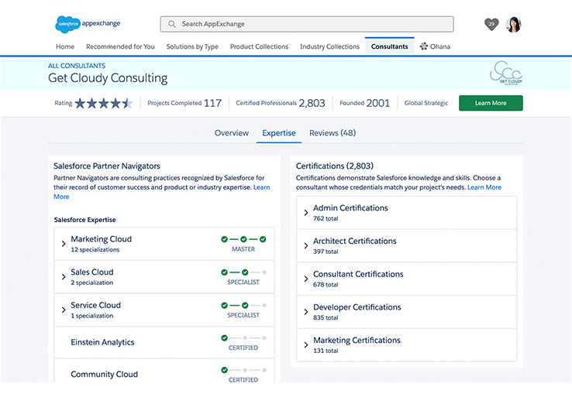Click the Einstein Analytics row title
Screen dimensions: 572x394
tap(102, 342)
